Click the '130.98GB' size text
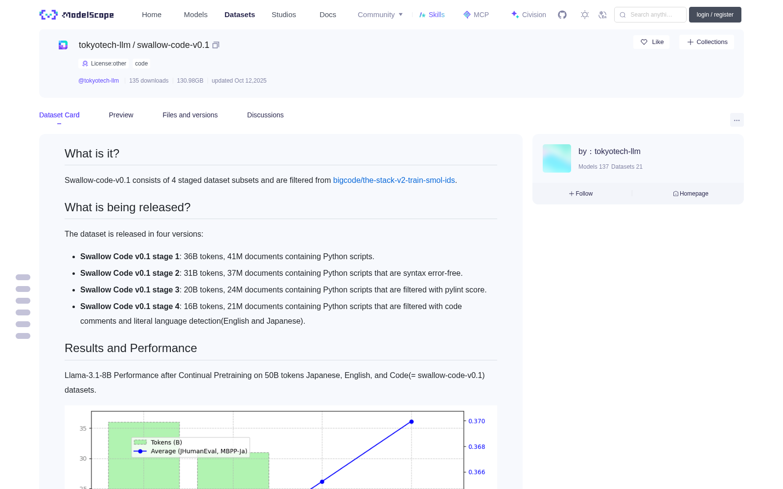This screenshot has width=783, height=489. click(190, 81)
